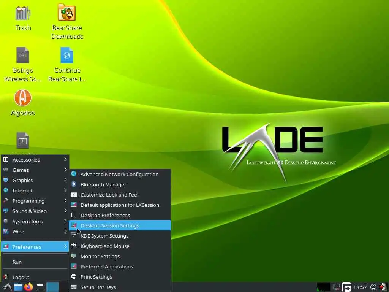Click the logout door icon in tray
This screenshot has height=292, width=389.
point(383,287)
